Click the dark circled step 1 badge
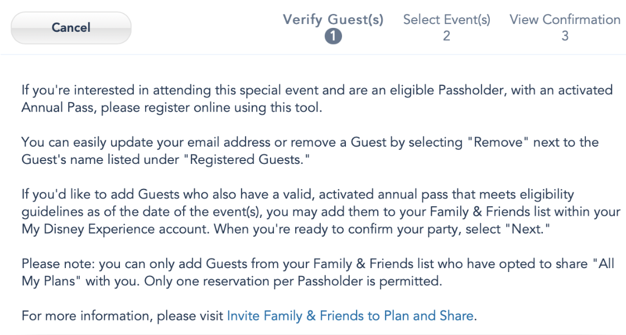Screen dimensions: 626x335 (x=333, y=36)
